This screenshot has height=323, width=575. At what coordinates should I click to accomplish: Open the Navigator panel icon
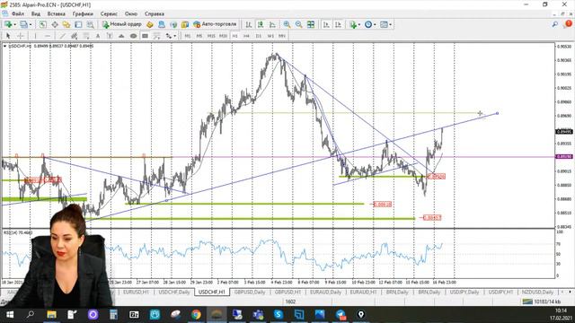66,24
